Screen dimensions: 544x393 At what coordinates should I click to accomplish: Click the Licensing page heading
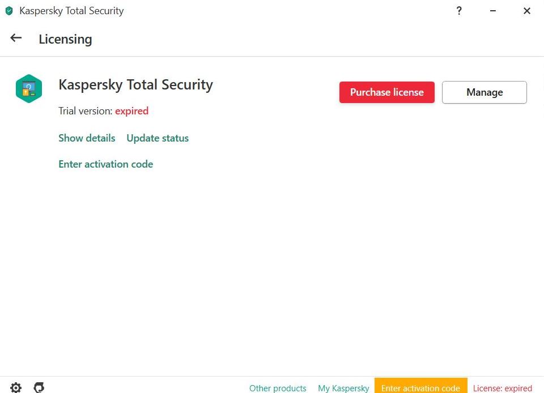(x=66, y=39)
